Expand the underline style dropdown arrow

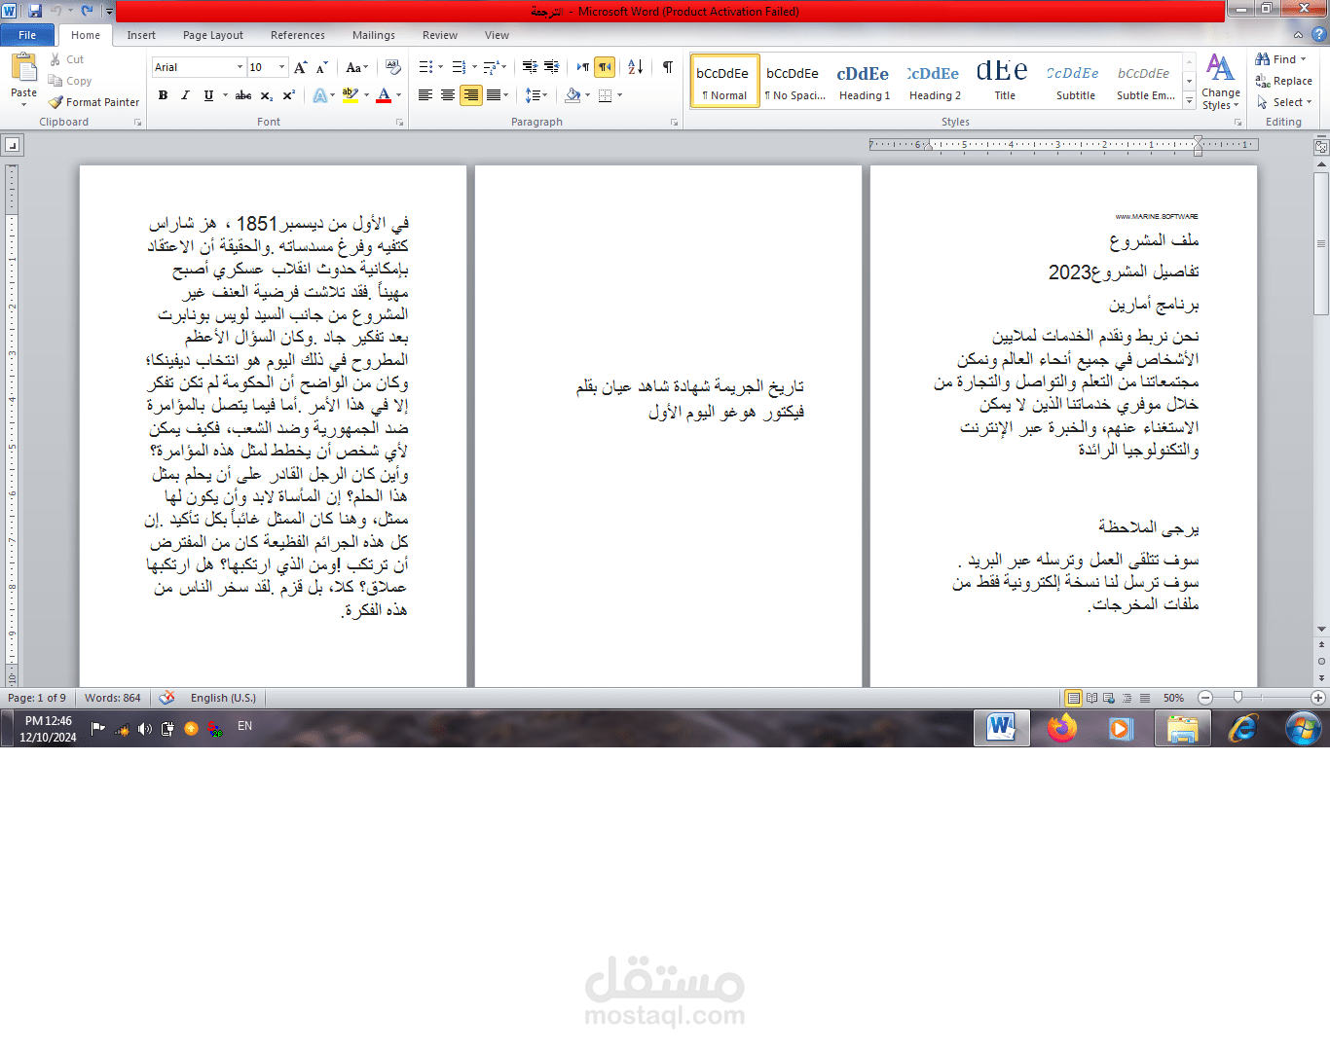pos(225,95)
